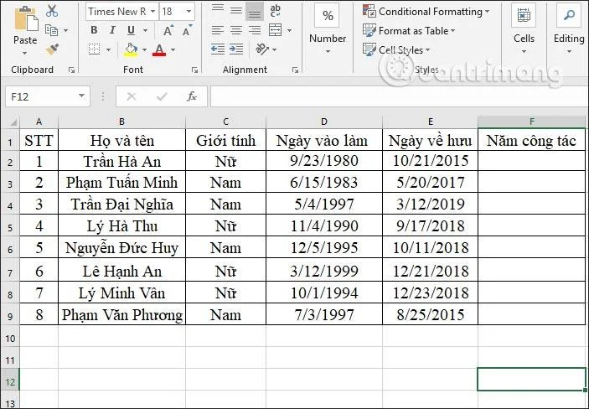589x409 pixels.
Task: Open Cell Styles menu
Action: tap(396, 50)
